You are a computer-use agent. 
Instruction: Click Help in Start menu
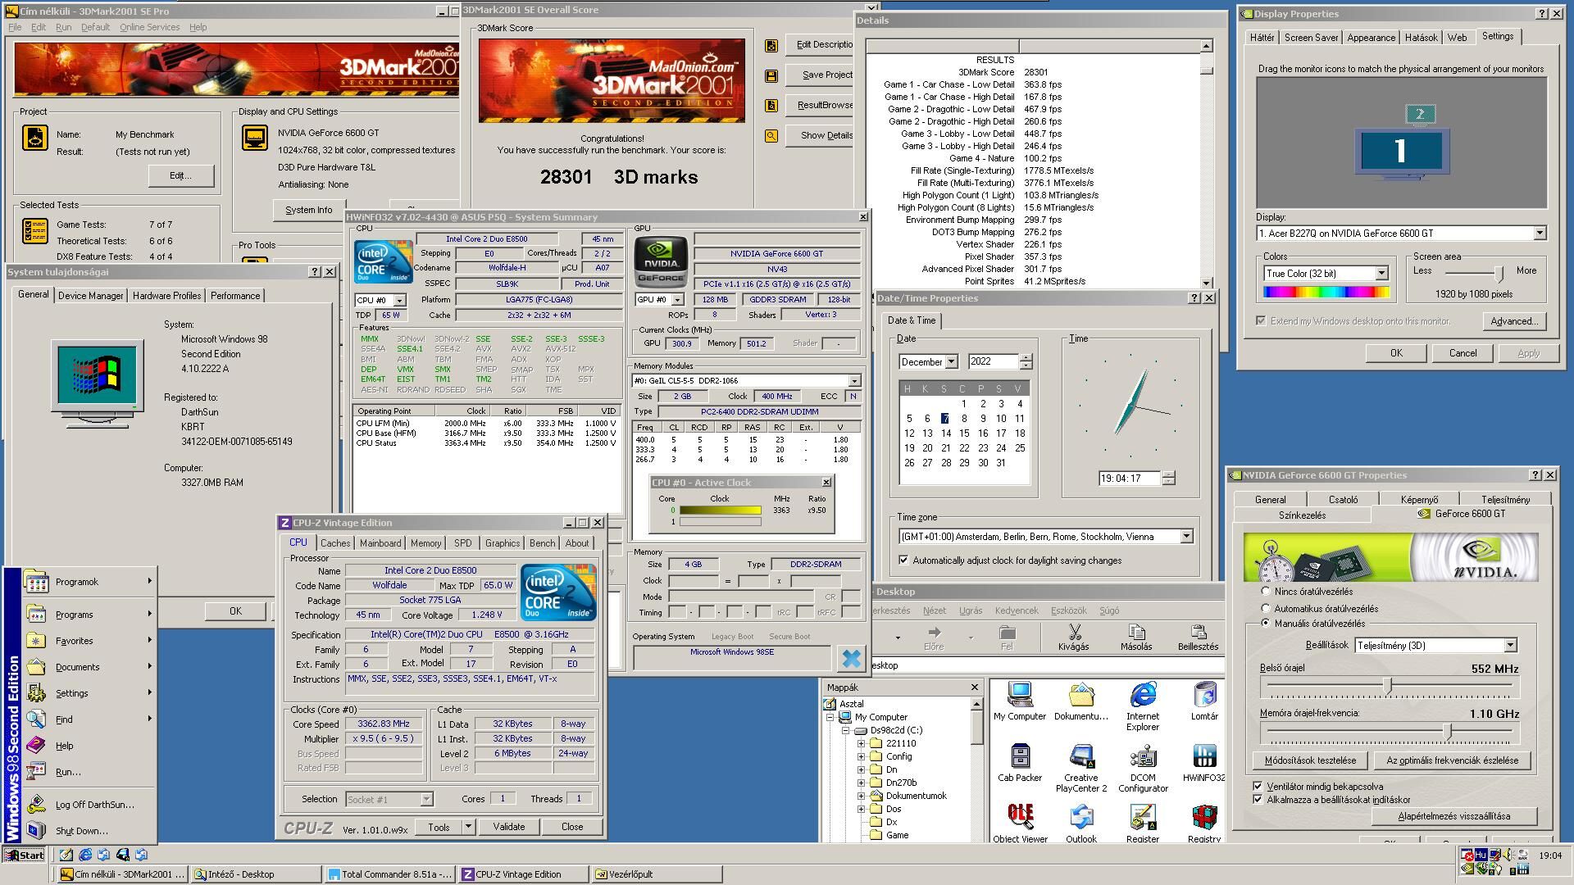[x=90, y=746]
